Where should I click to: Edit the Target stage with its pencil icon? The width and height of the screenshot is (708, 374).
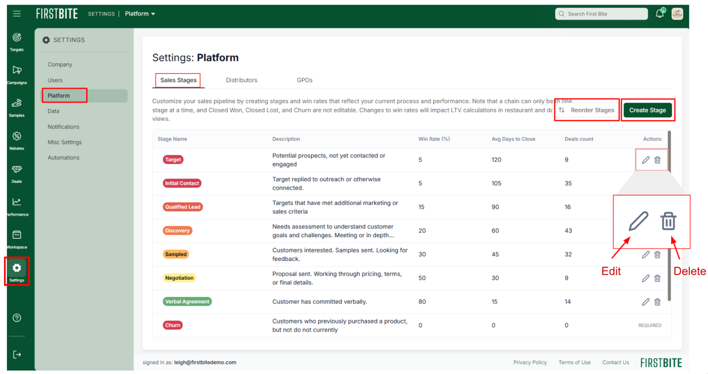[646, 160]
